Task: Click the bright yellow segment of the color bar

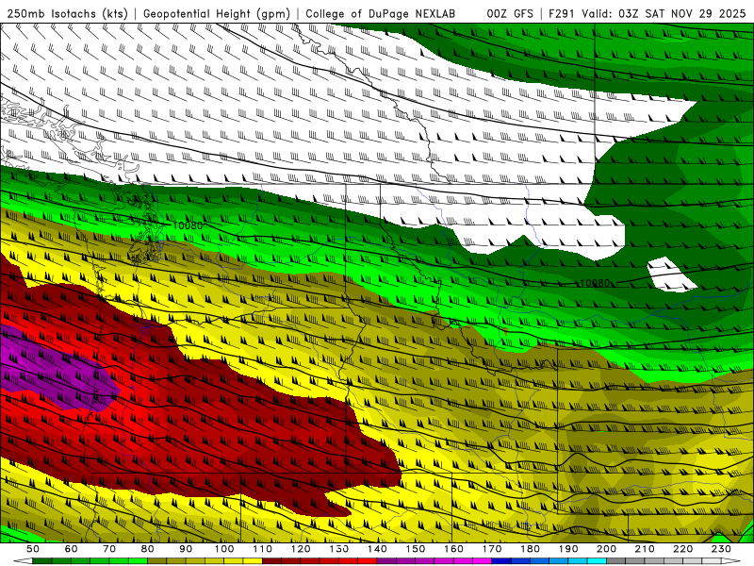Action: (253, 561)
